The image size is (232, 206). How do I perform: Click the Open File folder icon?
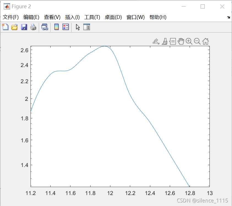pos(14,27)
